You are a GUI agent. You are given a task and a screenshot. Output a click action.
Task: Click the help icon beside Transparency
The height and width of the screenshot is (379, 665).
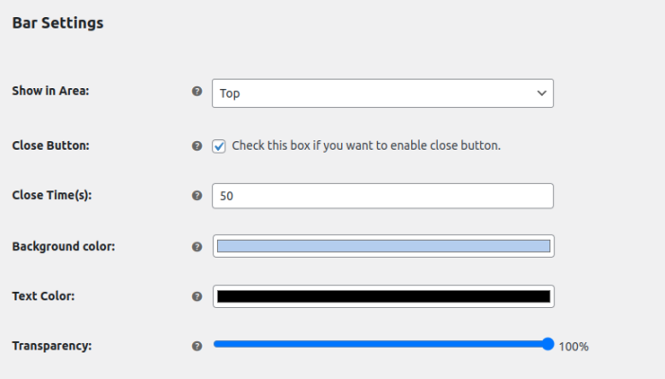pyautogui.click(x=197, y=346)
